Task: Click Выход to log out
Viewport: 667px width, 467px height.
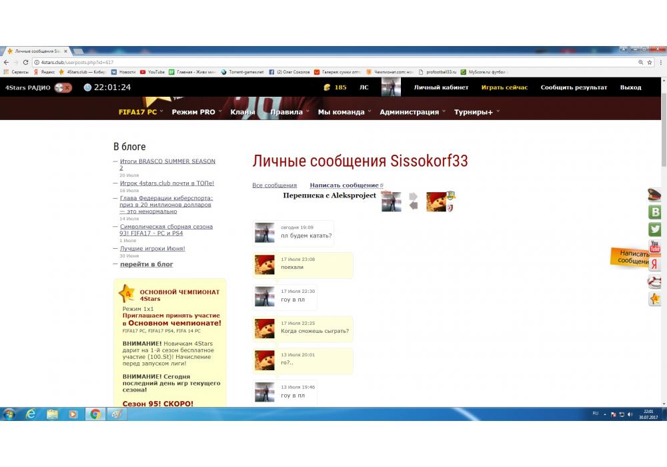Action: click(x=630, y=87)
